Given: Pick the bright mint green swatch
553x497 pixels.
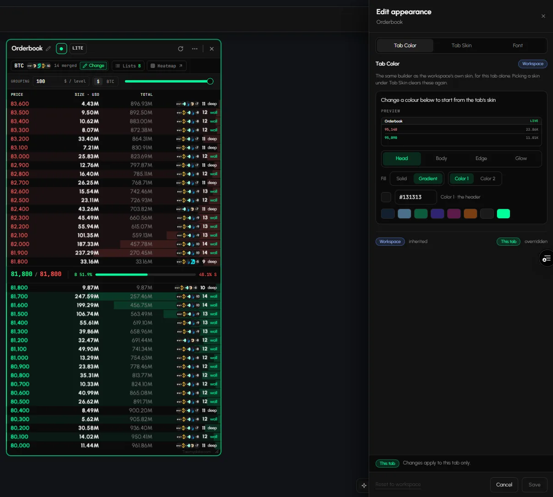Looking at the screenshot, I should click(503, 214).
